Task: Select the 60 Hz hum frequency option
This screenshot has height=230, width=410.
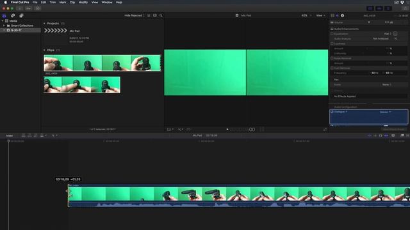Action: 389,73
